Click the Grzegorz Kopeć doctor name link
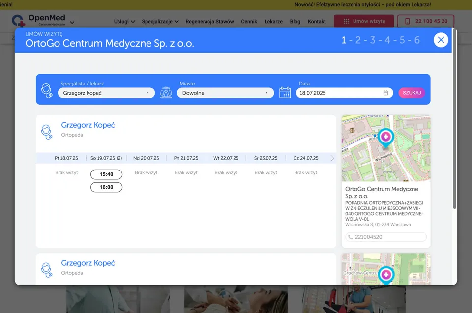 click(x=88, y=125)
